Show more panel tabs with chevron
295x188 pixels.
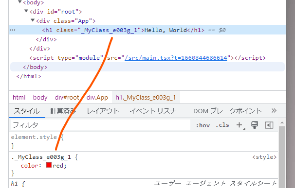click(274, 111)
